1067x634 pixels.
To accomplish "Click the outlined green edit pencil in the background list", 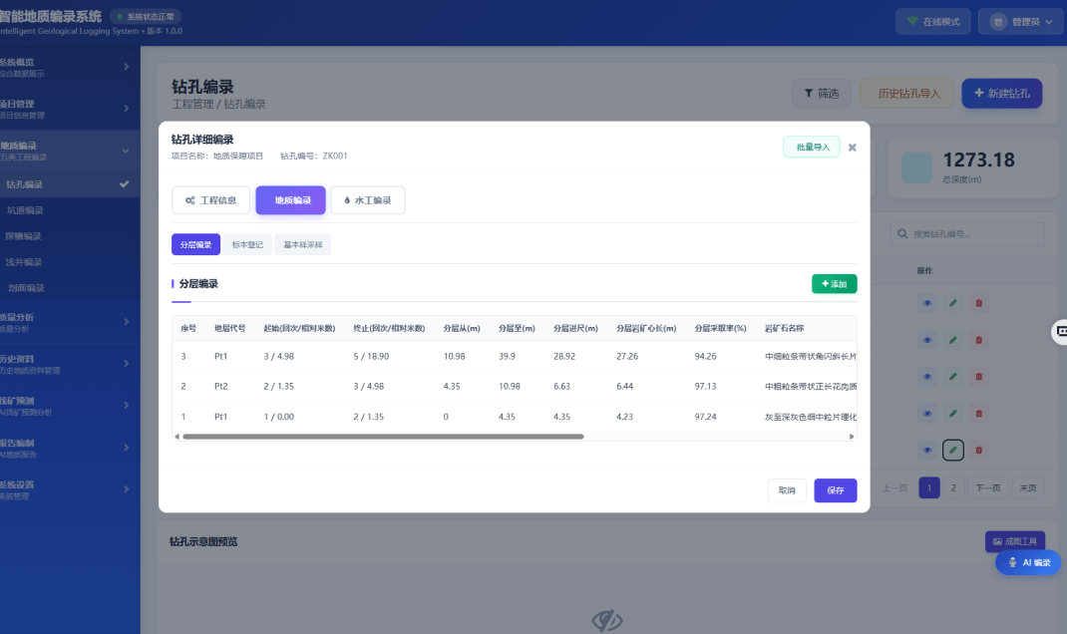I will (x=952, y=451).
